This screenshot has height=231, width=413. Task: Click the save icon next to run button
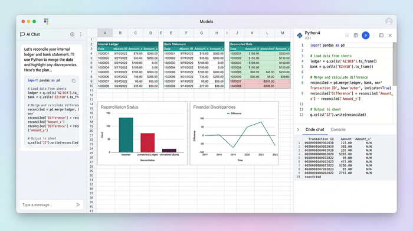click(x=356, y=35)
